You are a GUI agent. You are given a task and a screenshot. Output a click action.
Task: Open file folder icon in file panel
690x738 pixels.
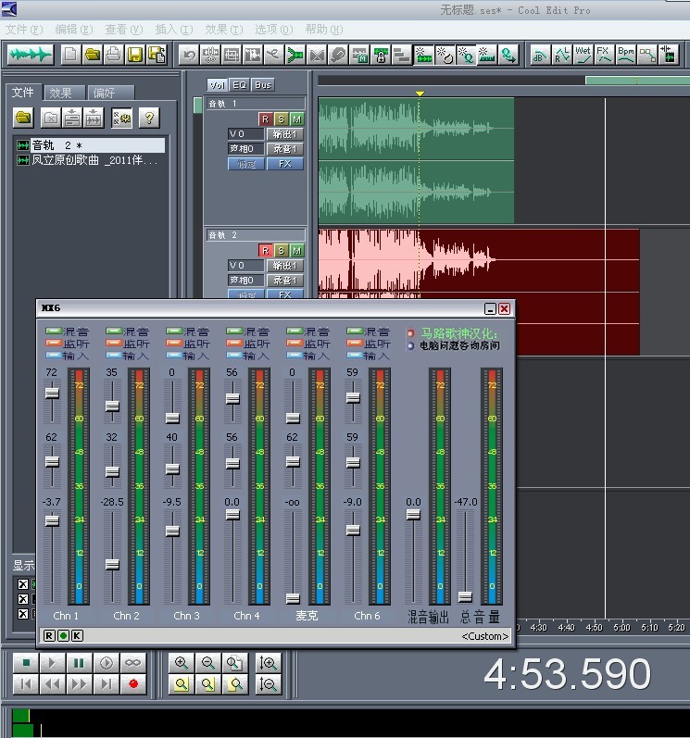click(x=24, y=118)
